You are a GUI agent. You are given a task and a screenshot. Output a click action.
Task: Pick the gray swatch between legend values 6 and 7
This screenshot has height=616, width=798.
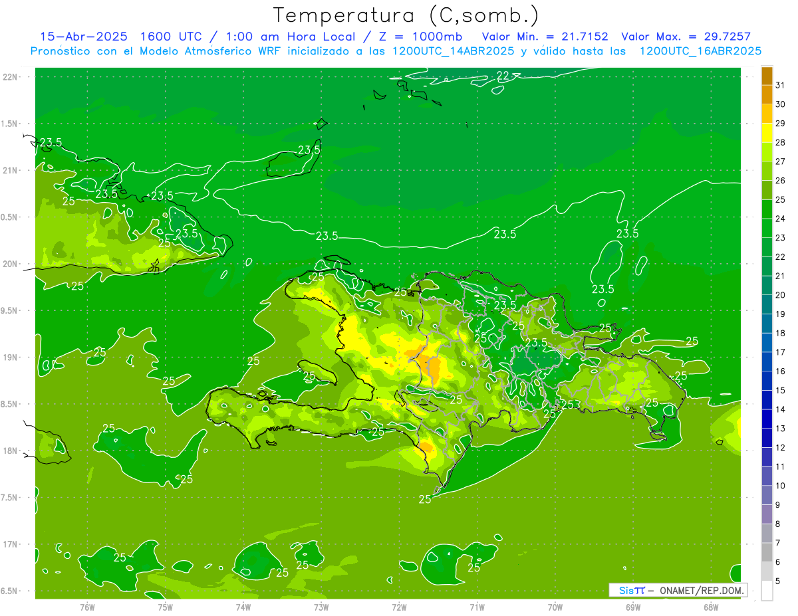[x=767, y=552]
